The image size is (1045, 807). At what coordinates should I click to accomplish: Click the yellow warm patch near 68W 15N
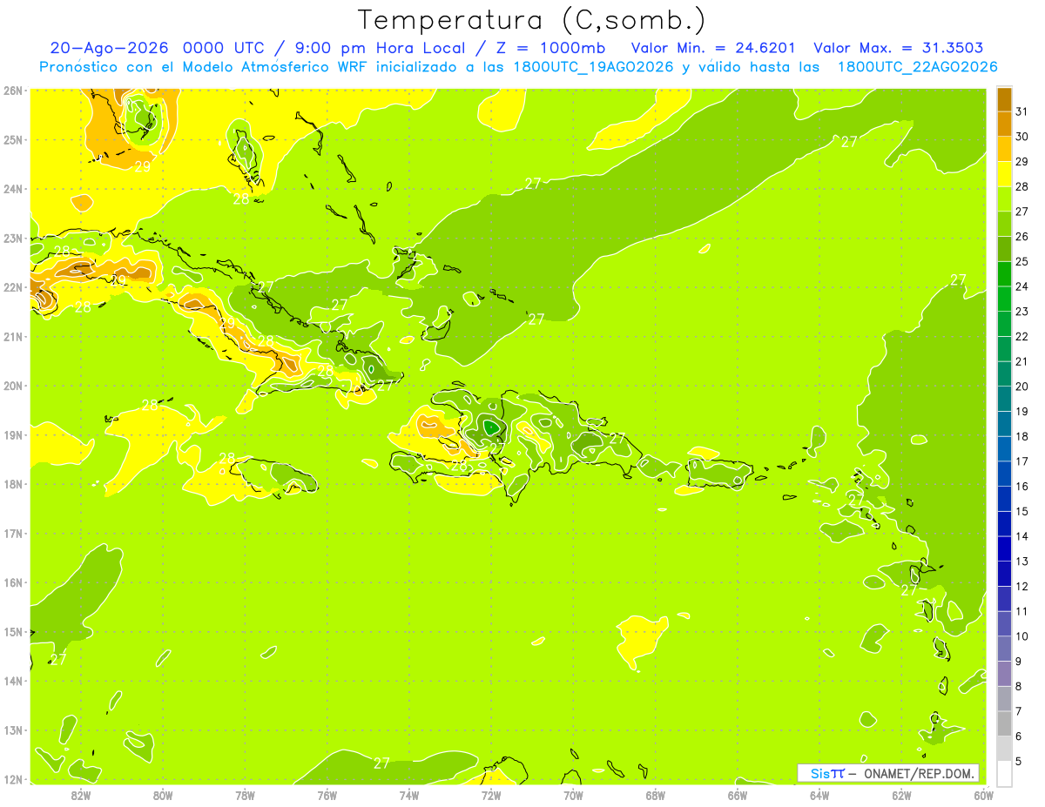640,640
